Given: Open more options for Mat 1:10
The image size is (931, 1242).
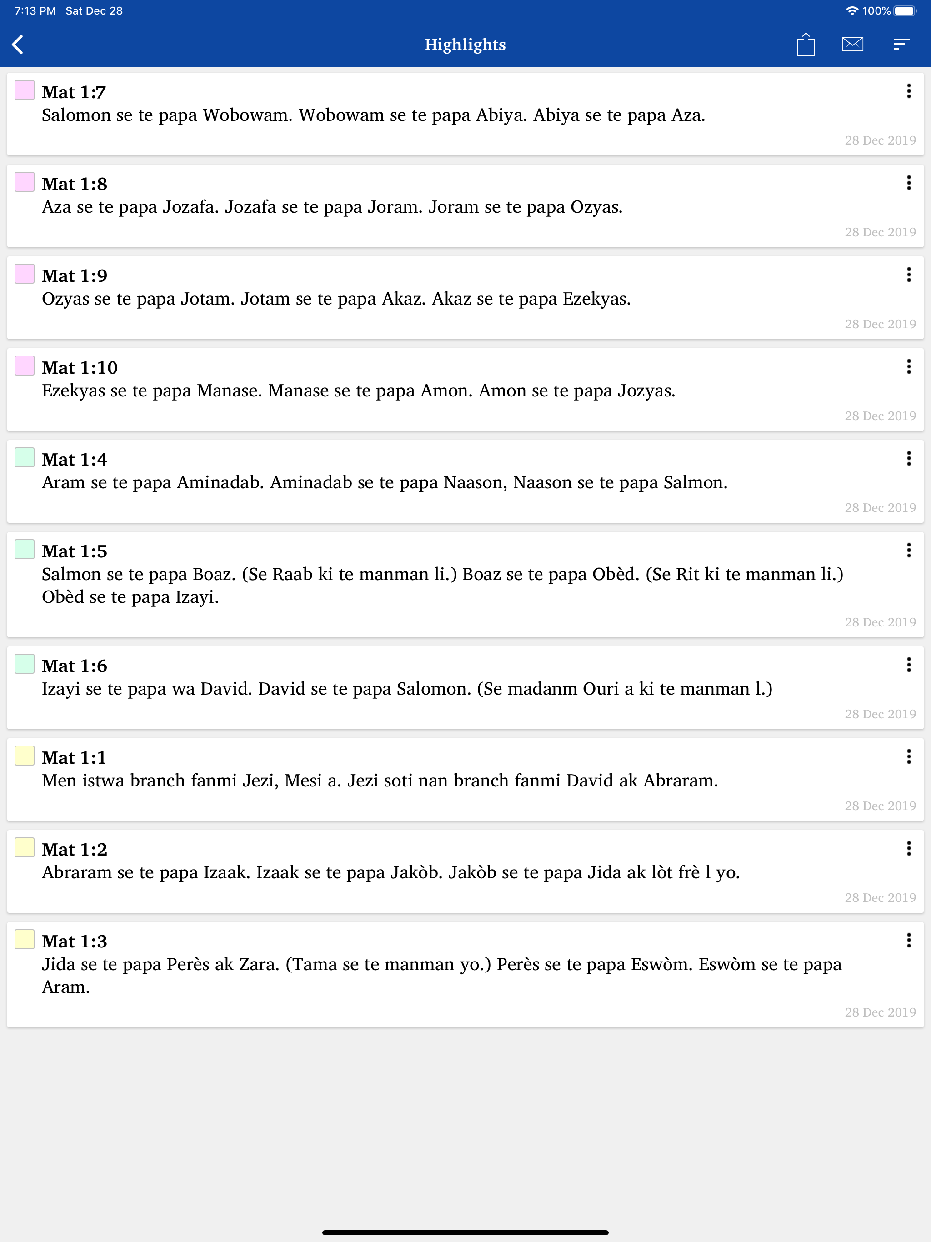Looking at the screenshot, I should (909, 367).
